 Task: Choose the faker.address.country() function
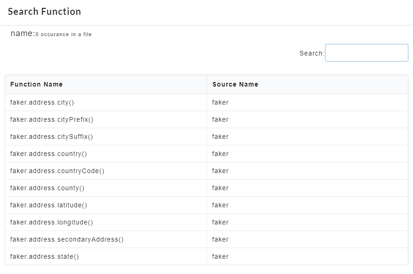(49, 154)
